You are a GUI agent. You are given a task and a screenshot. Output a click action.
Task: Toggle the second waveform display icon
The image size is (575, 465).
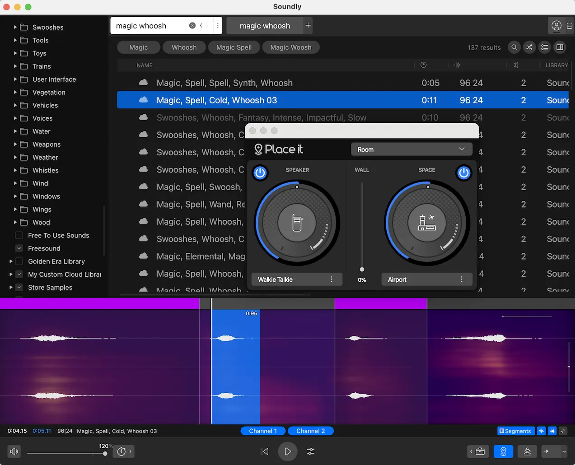point(552,431)
